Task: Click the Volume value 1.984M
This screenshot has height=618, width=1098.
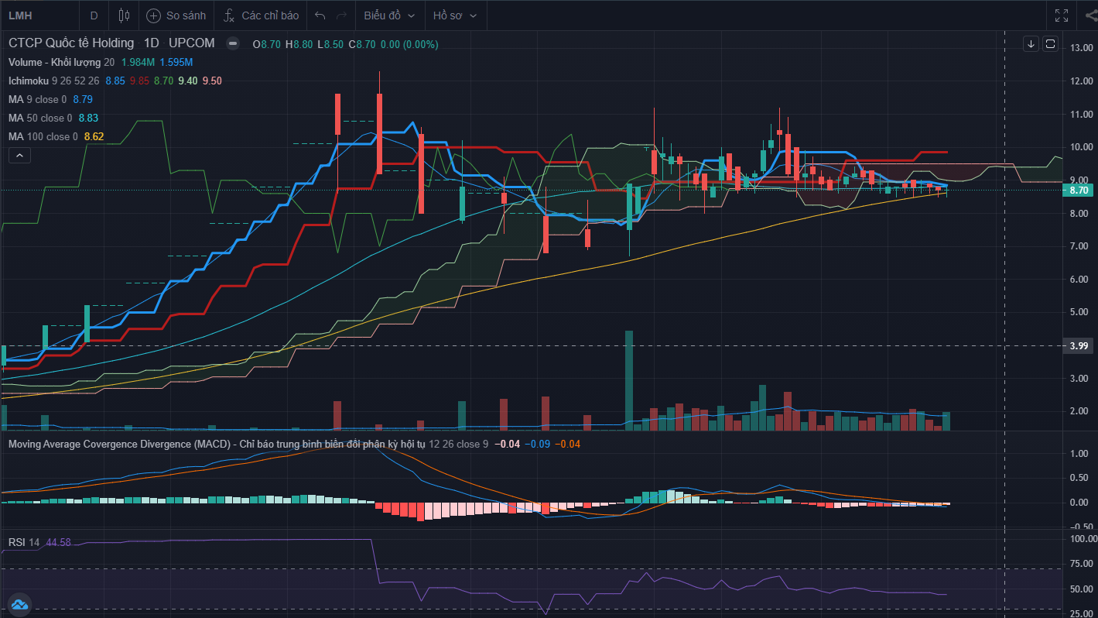Action: tap(139, 62)
